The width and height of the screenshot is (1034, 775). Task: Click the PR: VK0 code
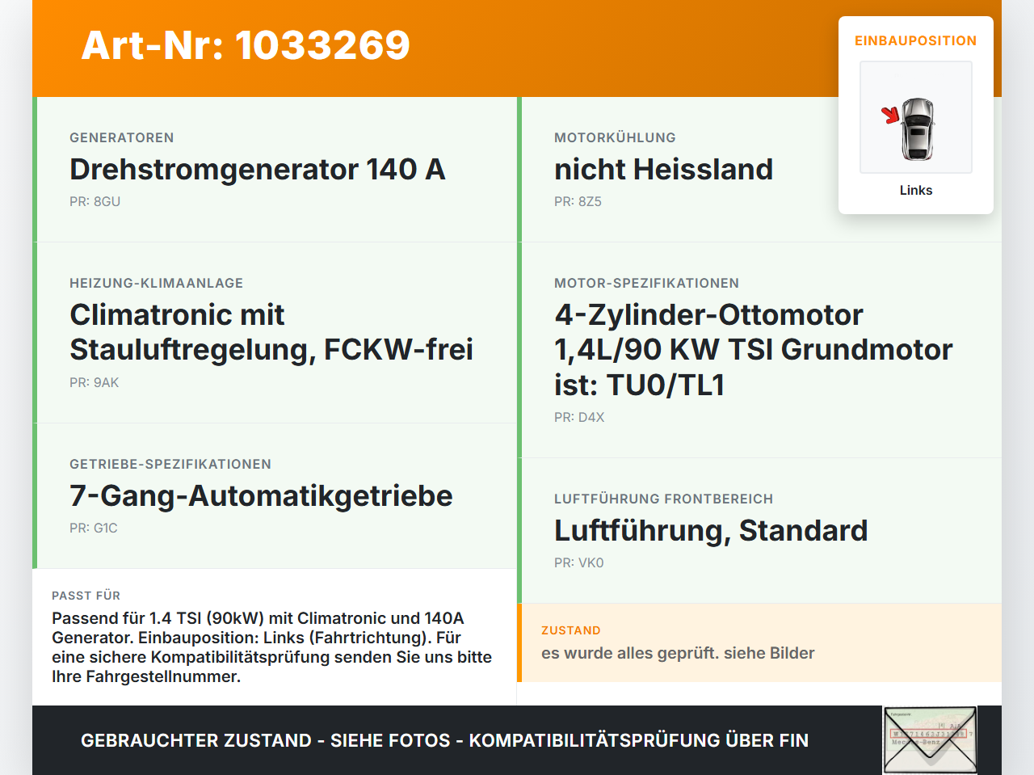[x=579, y=563]
